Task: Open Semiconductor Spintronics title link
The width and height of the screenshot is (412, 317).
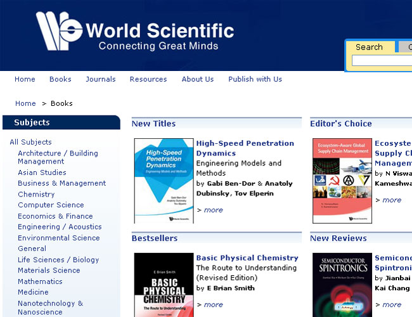Action: 394,263
